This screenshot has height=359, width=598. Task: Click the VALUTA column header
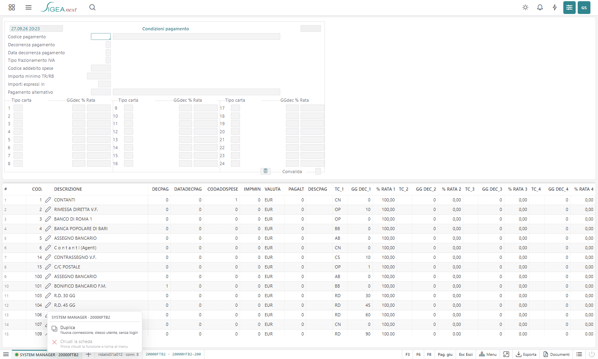[x=273, y=189]
